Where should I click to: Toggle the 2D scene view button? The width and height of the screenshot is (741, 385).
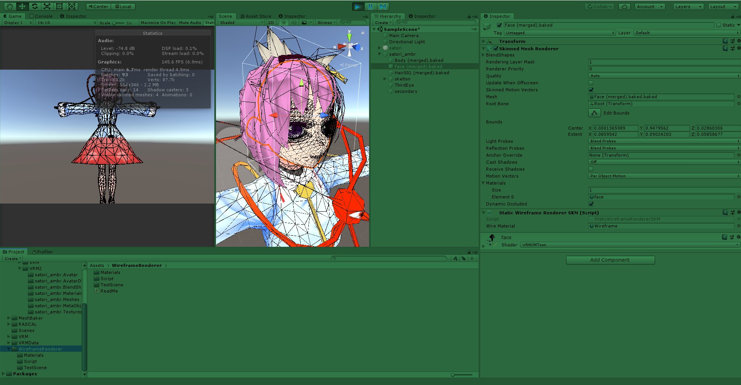tap(271, 23)
